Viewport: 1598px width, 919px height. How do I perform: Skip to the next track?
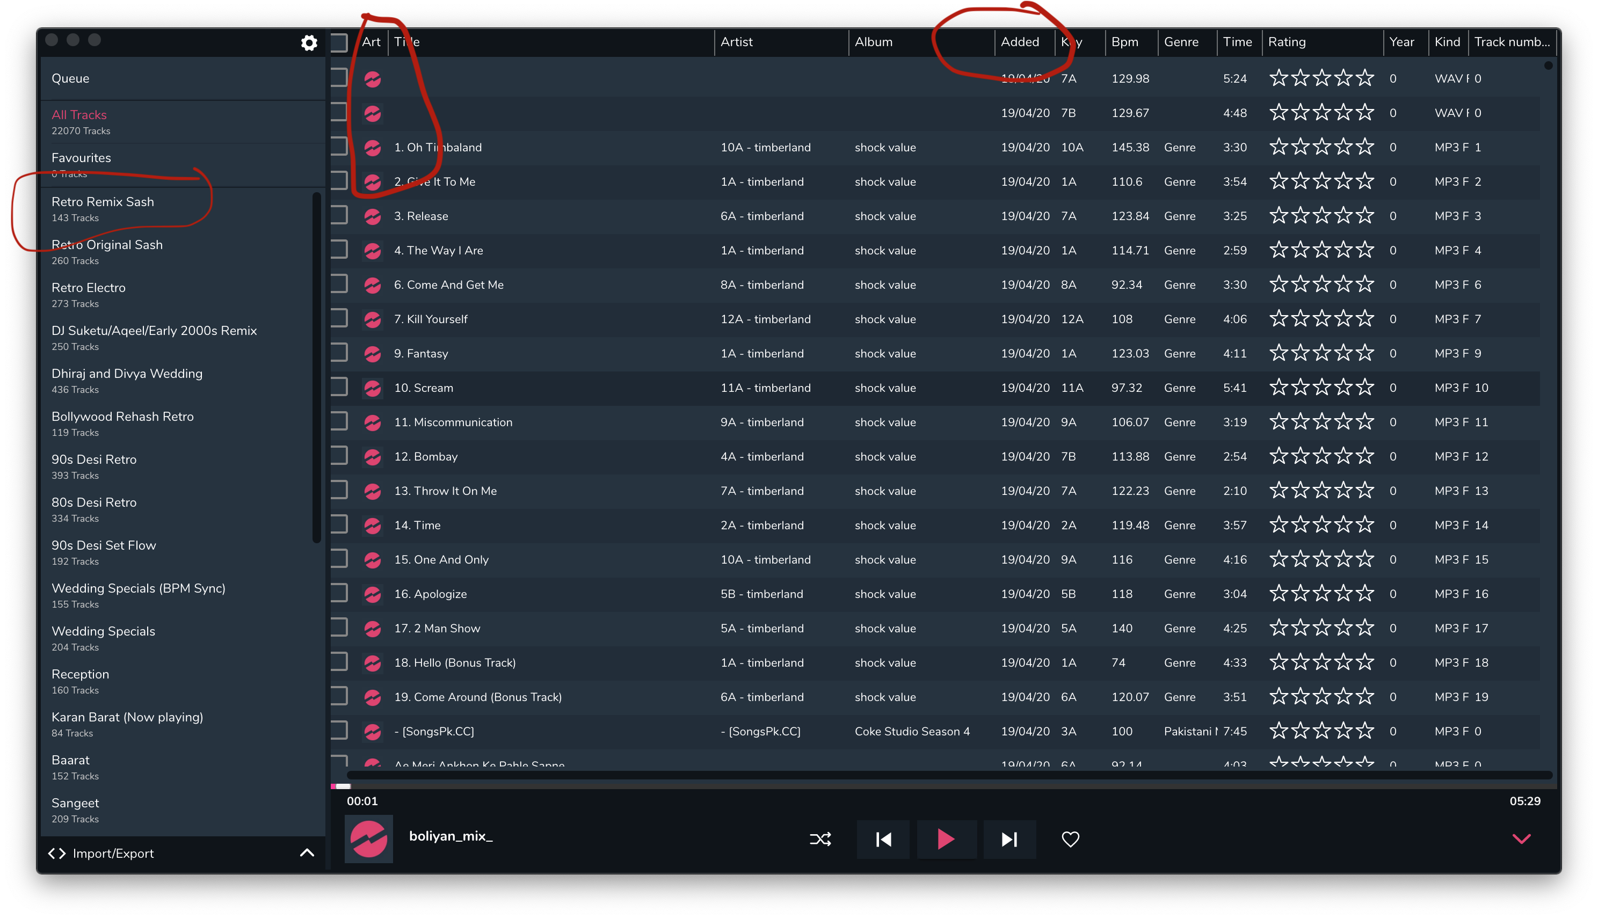click(1009, 839)
